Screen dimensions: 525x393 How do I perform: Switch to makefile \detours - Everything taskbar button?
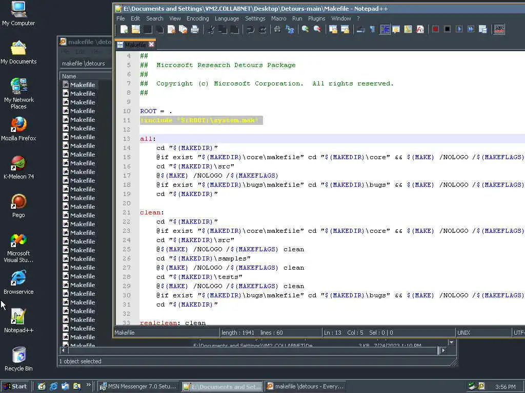305,386
